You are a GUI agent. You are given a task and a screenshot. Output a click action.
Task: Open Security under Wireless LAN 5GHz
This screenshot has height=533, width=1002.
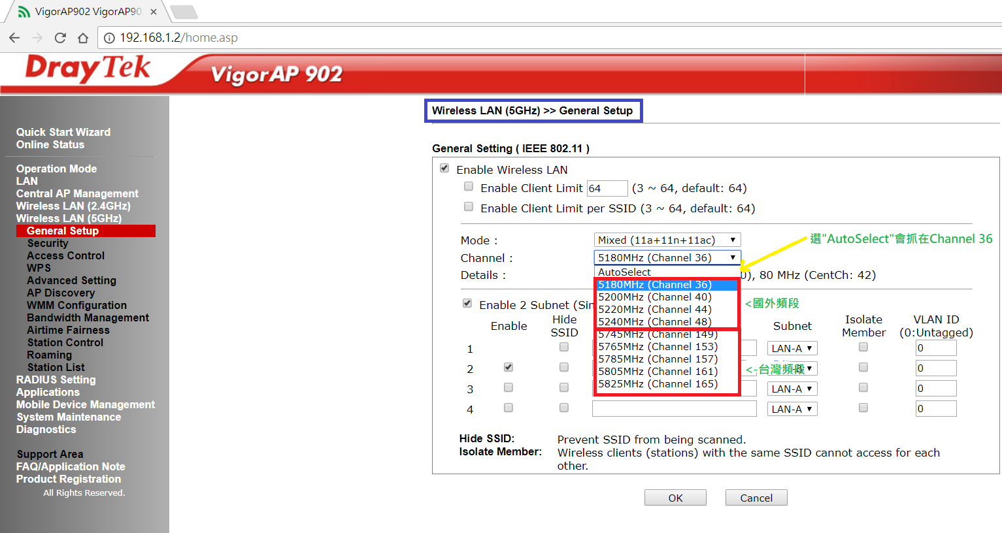point(48,243)
